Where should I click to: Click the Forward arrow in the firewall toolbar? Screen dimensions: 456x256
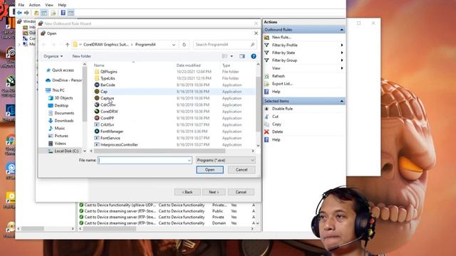[x=26, y=13]
